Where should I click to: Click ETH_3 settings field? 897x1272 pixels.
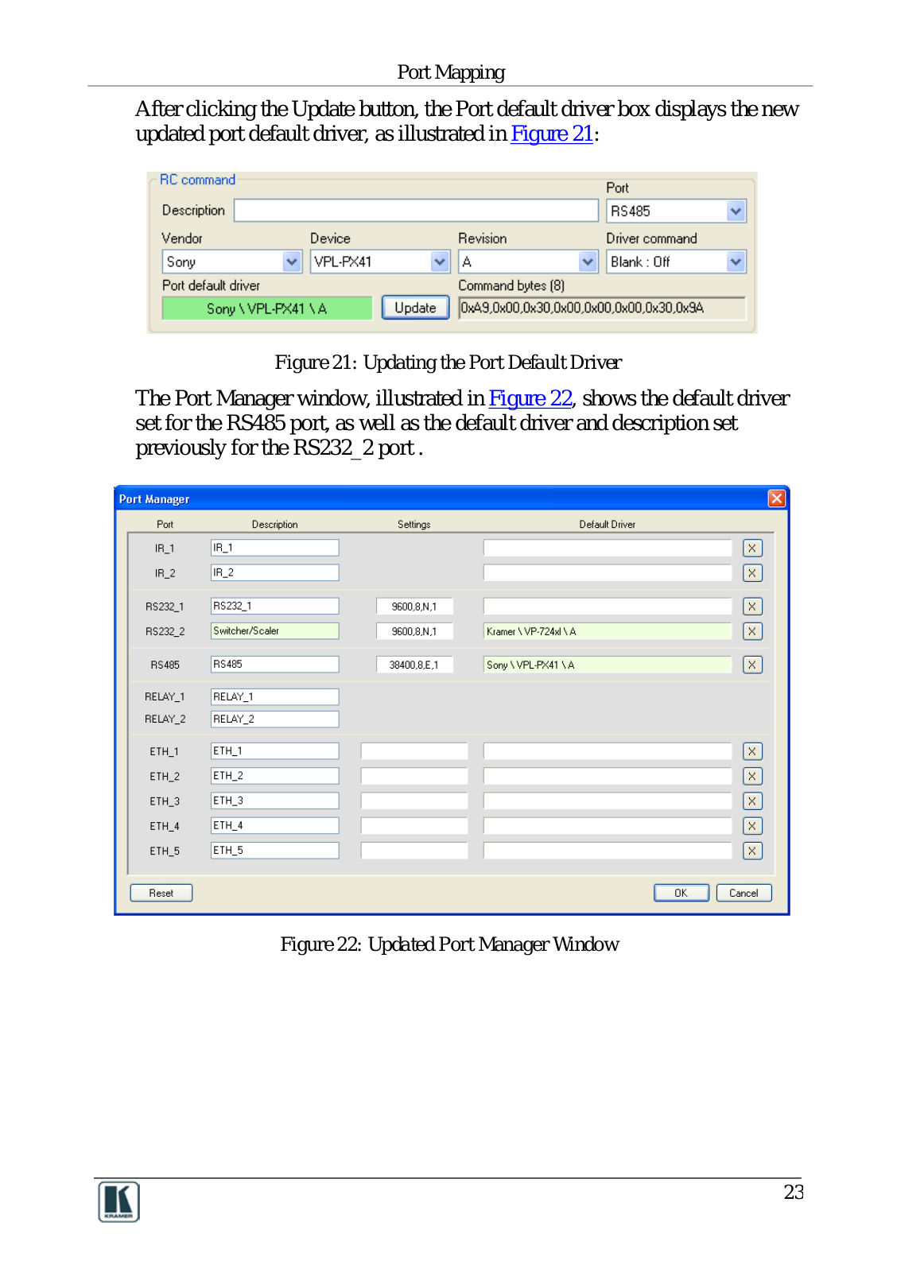point(414,801)
